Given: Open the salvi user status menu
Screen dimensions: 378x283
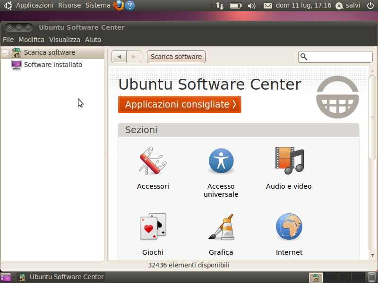Looking at the screenshot, I should [x=348, y=5].
